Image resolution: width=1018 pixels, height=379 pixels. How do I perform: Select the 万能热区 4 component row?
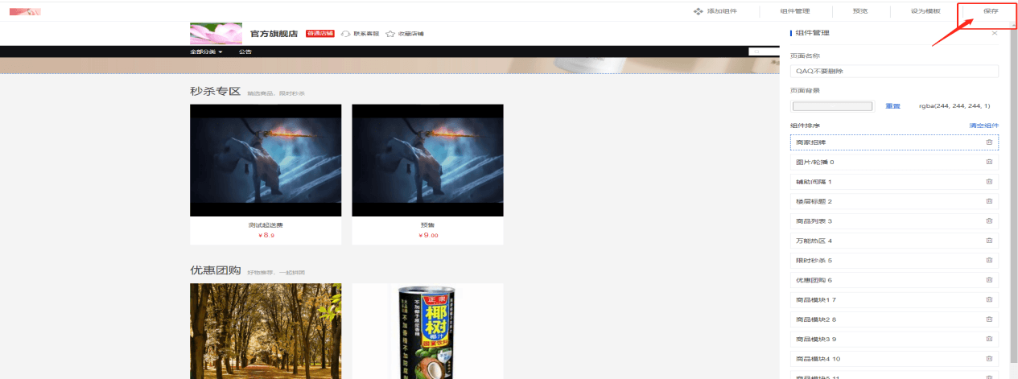click(x=894, y=241)
